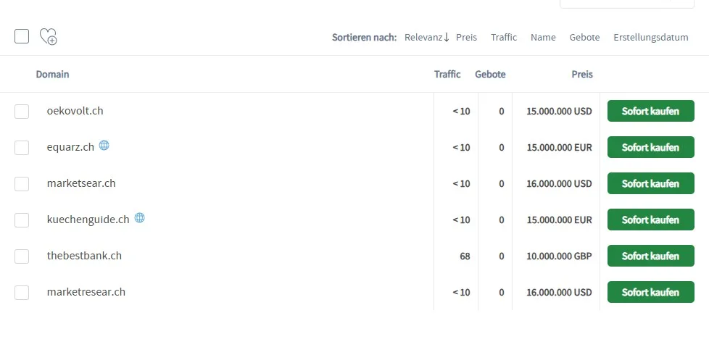Viewport: 709px width, 355px height.
Task: Tick the marketsear.ch checkbox
Action: (x=22, y=184)
